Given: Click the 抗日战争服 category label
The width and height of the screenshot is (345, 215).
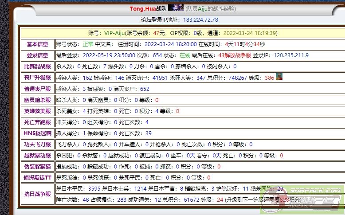Looking at the screenshot, I should 37,194.
